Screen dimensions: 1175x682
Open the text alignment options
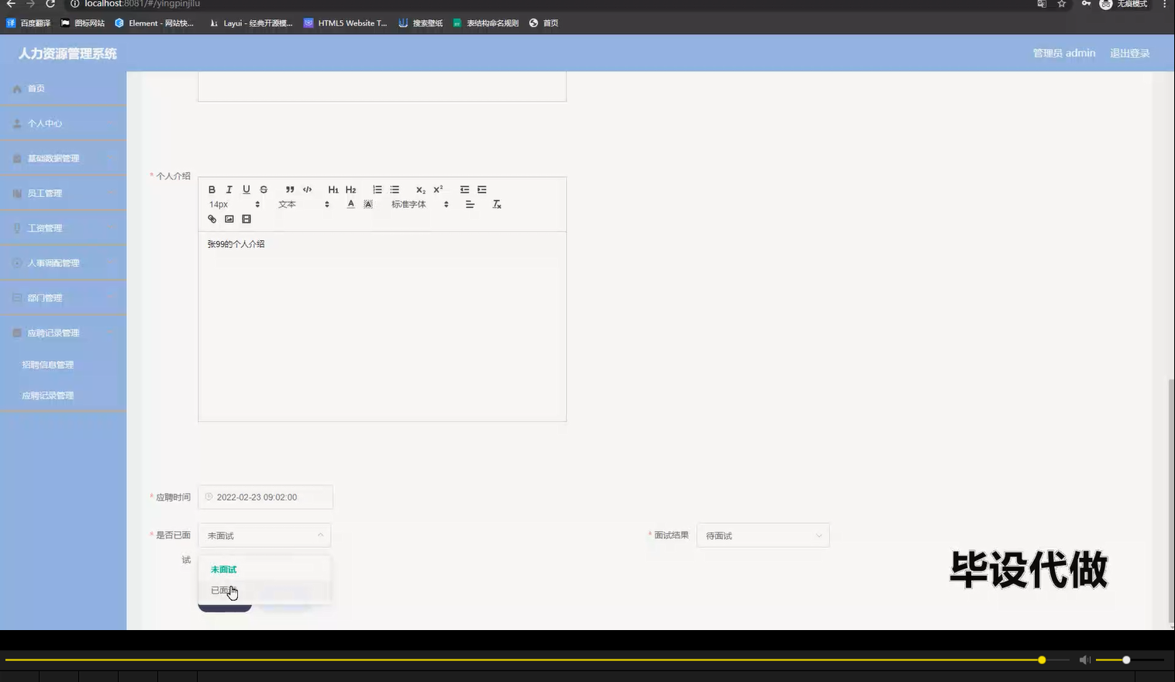470,205
